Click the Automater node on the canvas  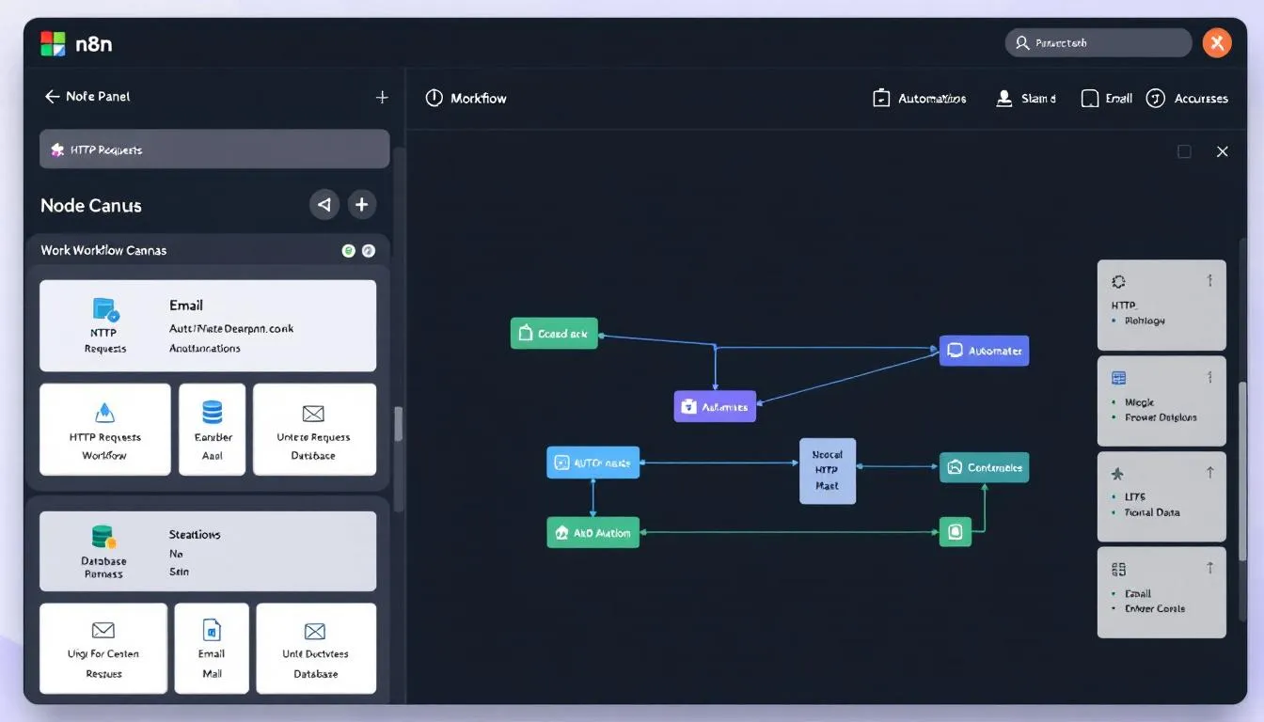(984, 351)
